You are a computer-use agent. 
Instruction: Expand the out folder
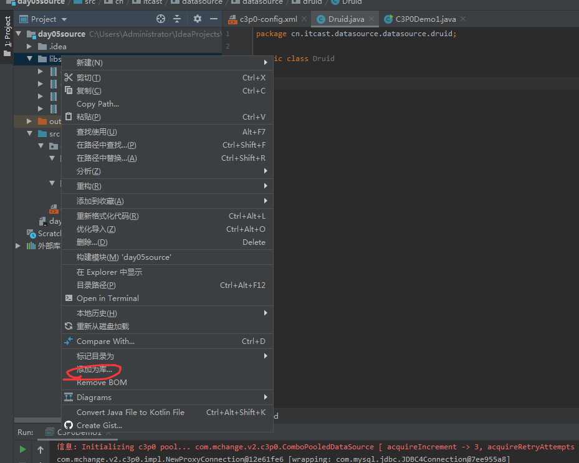point(29,121)
